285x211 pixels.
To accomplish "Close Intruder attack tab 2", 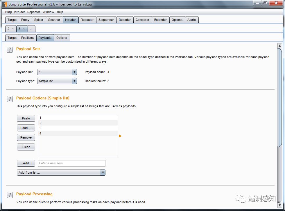I will tap(12, 29).
